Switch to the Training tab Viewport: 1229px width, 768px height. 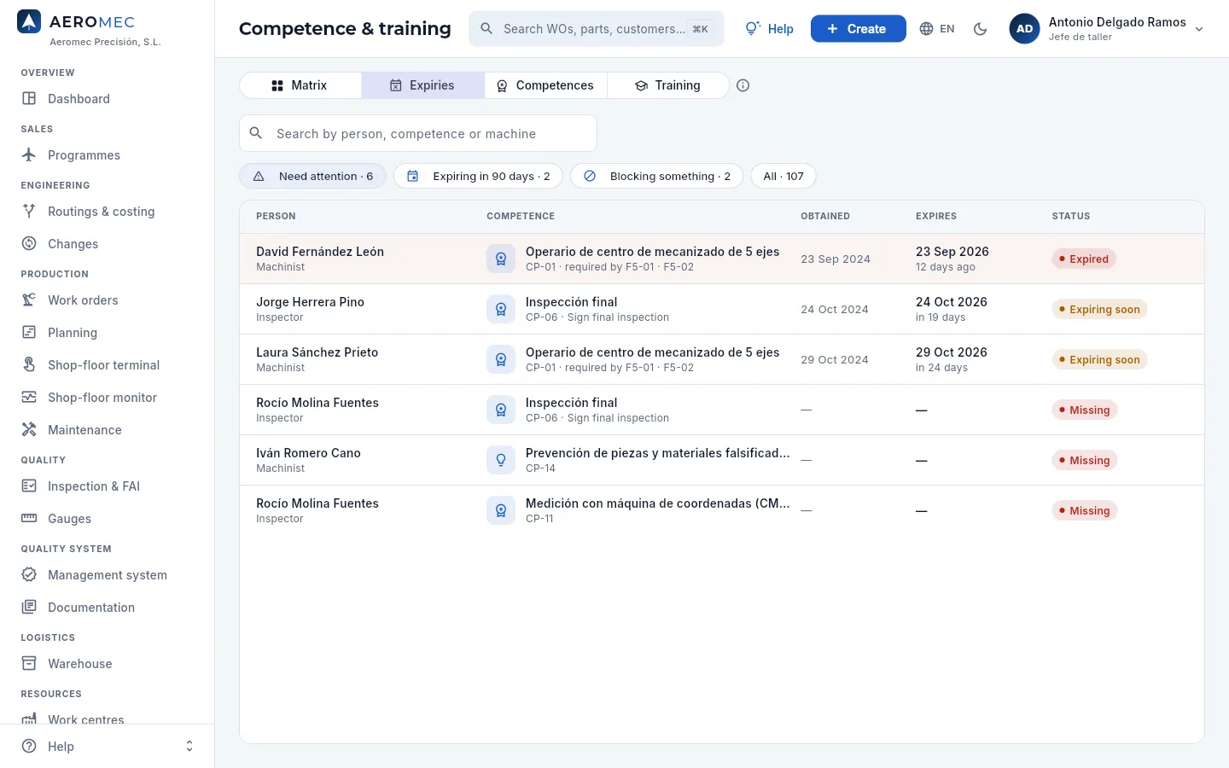tap(668, 85)
